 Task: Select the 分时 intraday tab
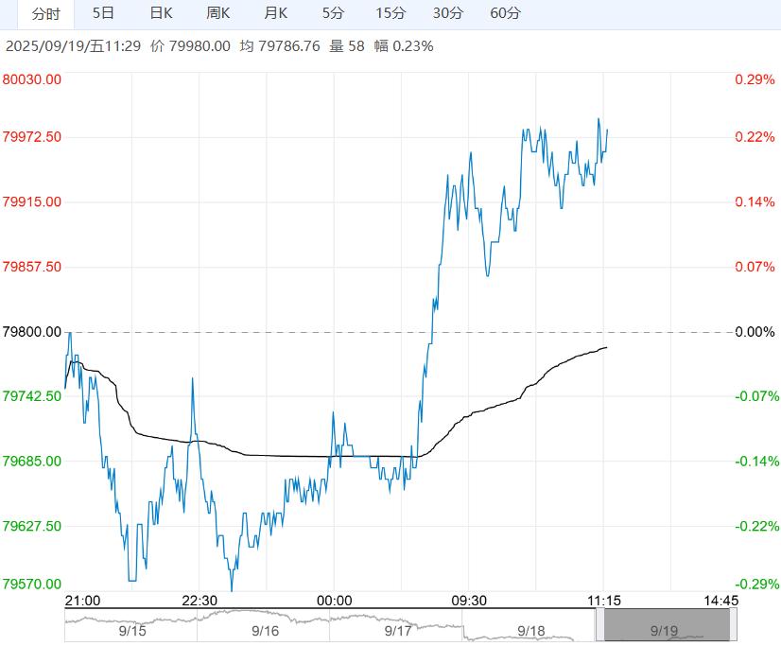pyautogui.click(x=45, y=14)
